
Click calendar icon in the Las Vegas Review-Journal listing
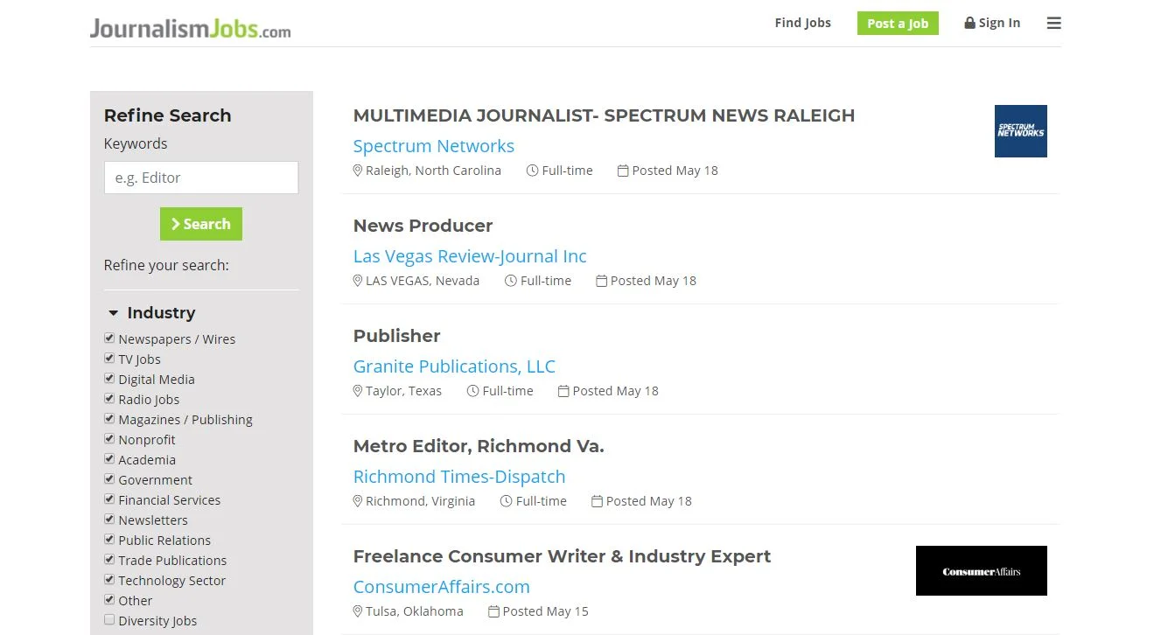601,281
